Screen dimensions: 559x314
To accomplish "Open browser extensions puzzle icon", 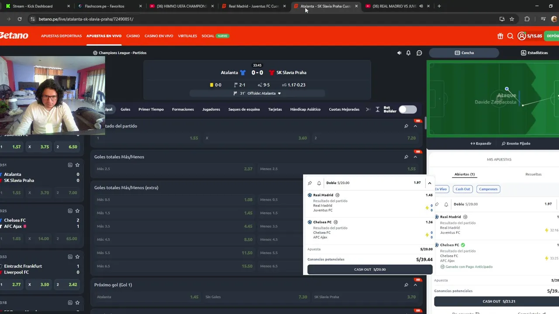I will coord(527,19).
